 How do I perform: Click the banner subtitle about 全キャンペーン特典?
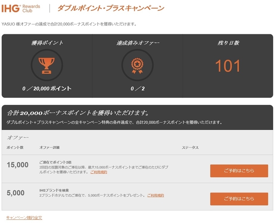pyautogui.click(x=114, y=122)
